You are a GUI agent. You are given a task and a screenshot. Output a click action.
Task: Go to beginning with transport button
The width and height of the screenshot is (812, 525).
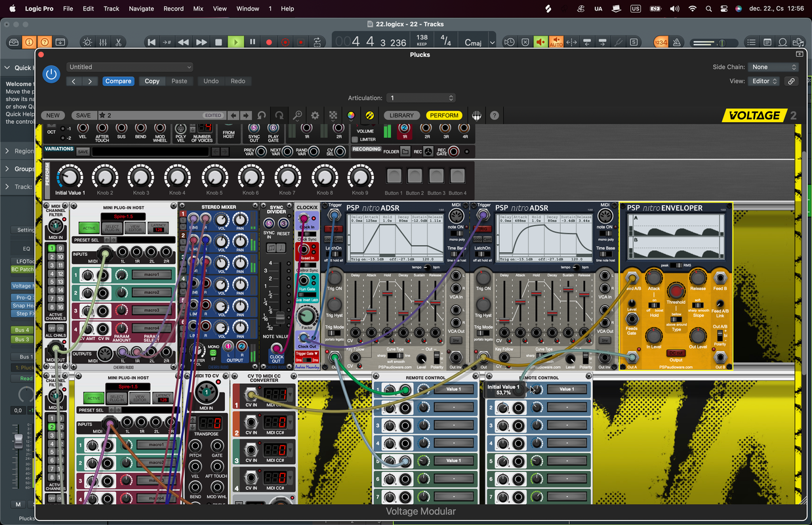(x=152, y=42)
